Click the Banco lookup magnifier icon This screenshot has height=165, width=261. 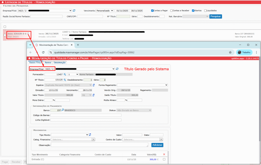[x=63, y=110]
